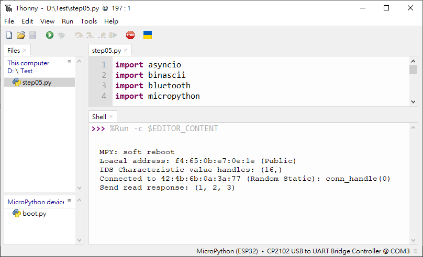Click the Ukraine flag icon
Screen dimensions: 423x257
point(148,35)
